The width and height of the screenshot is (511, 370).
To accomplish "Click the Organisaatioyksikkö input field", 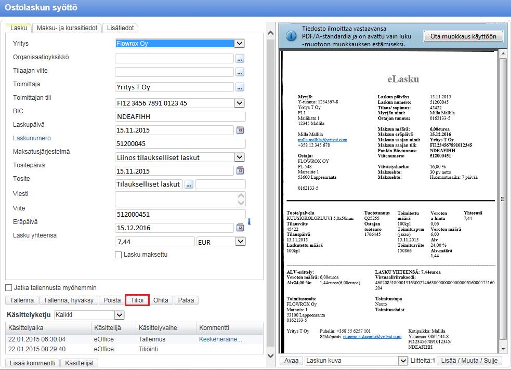I will (x=174, y=59).
